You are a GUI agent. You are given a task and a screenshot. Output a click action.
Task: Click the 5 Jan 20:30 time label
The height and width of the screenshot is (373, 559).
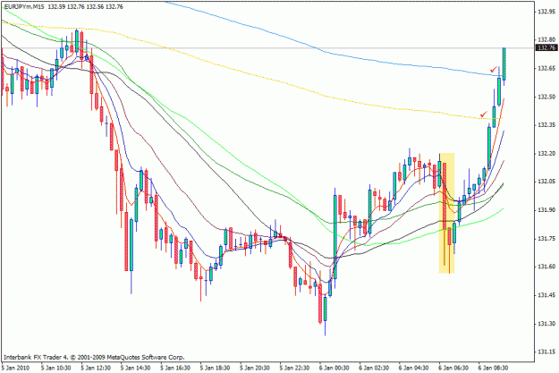pos(255,368)
